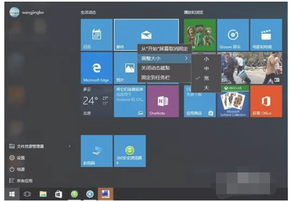The image size is (290, 201).
Task: Click the 电源 power option
Action: click(17, 169)
